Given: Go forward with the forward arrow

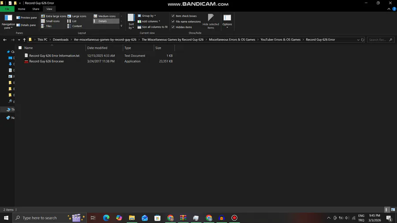Looking at the screenshot, I should [13, 40].
